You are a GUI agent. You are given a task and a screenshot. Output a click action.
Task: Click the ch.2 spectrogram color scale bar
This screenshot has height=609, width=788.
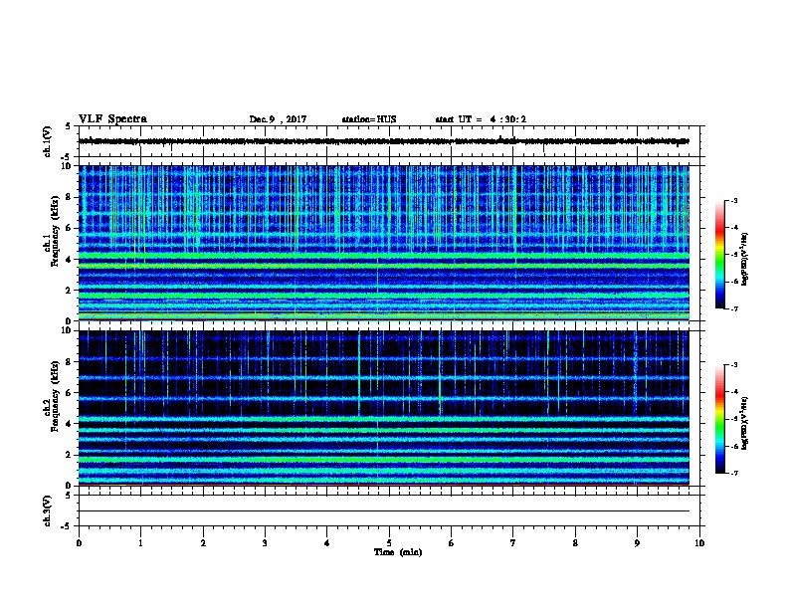pyautogui.click(x=720, y=419)
